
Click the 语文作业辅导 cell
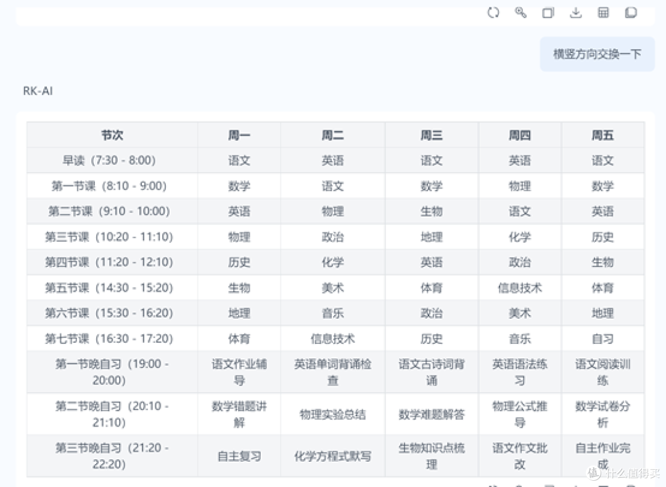[x=239, y=372]
